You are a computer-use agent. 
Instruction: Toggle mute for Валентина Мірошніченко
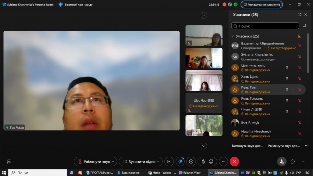click(300, 45)
